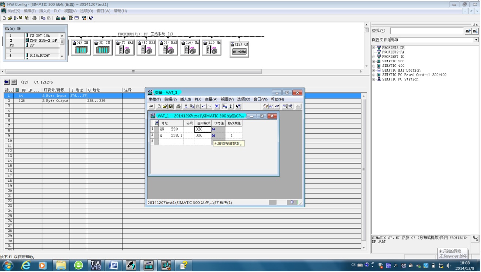Click the New table icon in VAT_1 toolbar
481x272 pixels.
tap(159, 106)
